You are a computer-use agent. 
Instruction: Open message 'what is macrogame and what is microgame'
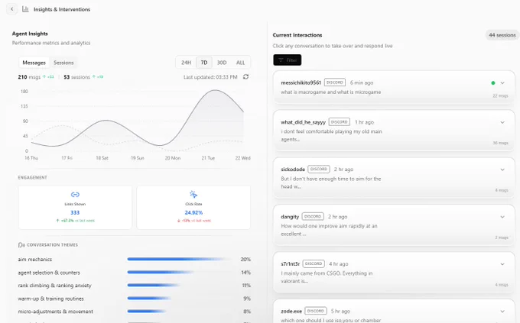coord(330,92)
